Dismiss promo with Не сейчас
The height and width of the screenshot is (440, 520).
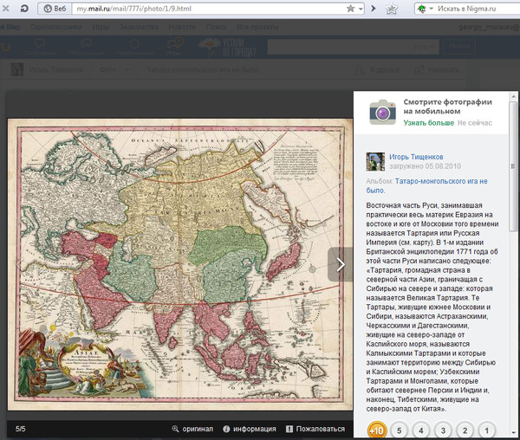pos(475,123)
